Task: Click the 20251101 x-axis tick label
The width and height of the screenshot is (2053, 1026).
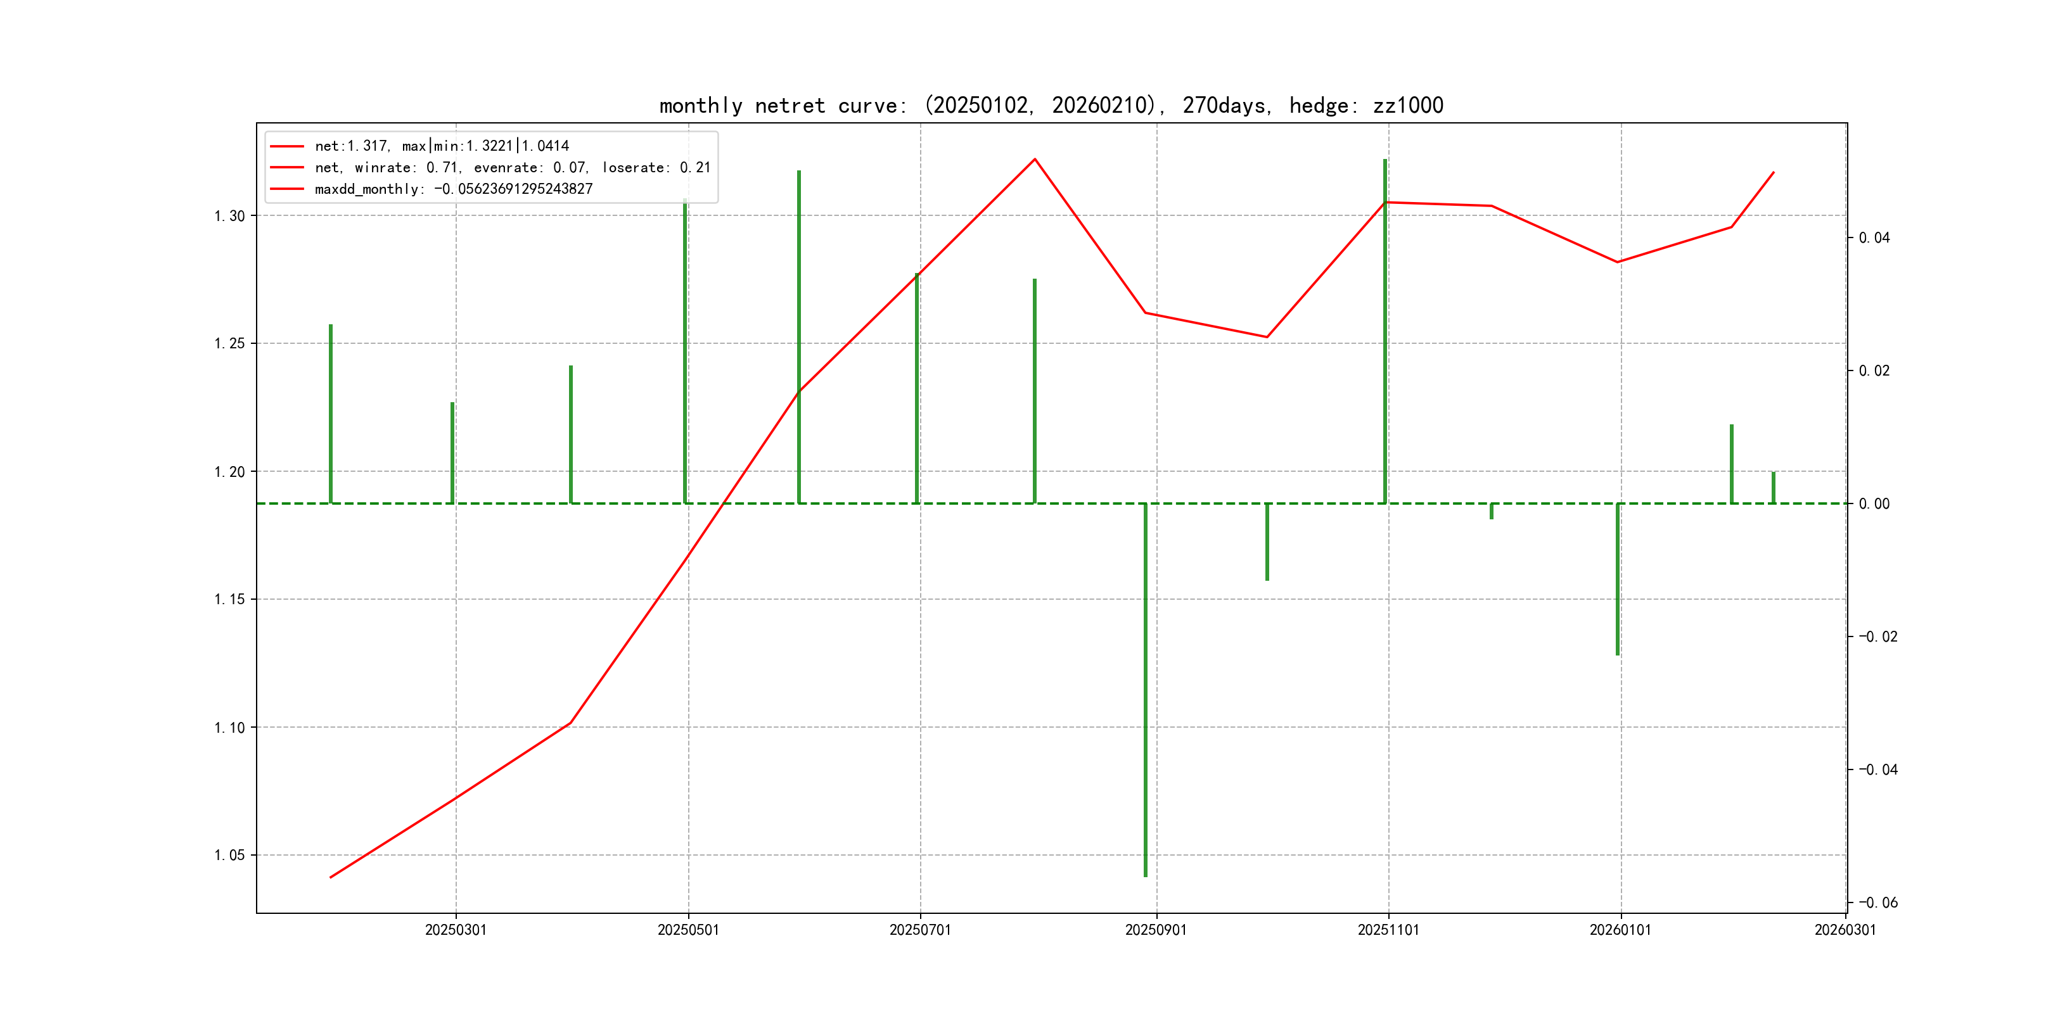Action: click(1388, 930)
